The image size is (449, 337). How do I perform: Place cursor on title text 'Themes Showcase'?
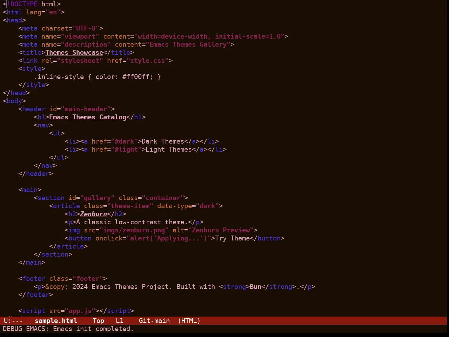point(74,52)
